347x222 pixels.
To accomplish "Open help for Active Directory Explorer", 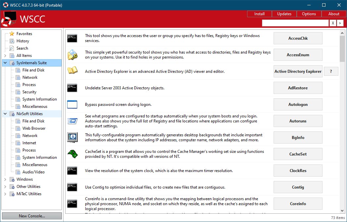I will coord(331,71).
